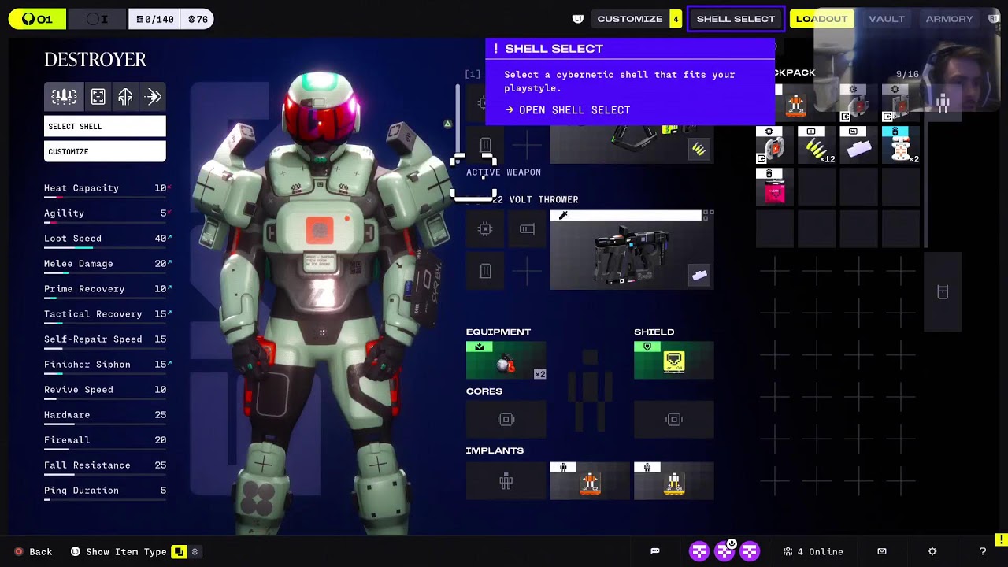Click the stash container icon beside backpack
The width and height of the screenshot is (1008, 567).
click(943, 292)
